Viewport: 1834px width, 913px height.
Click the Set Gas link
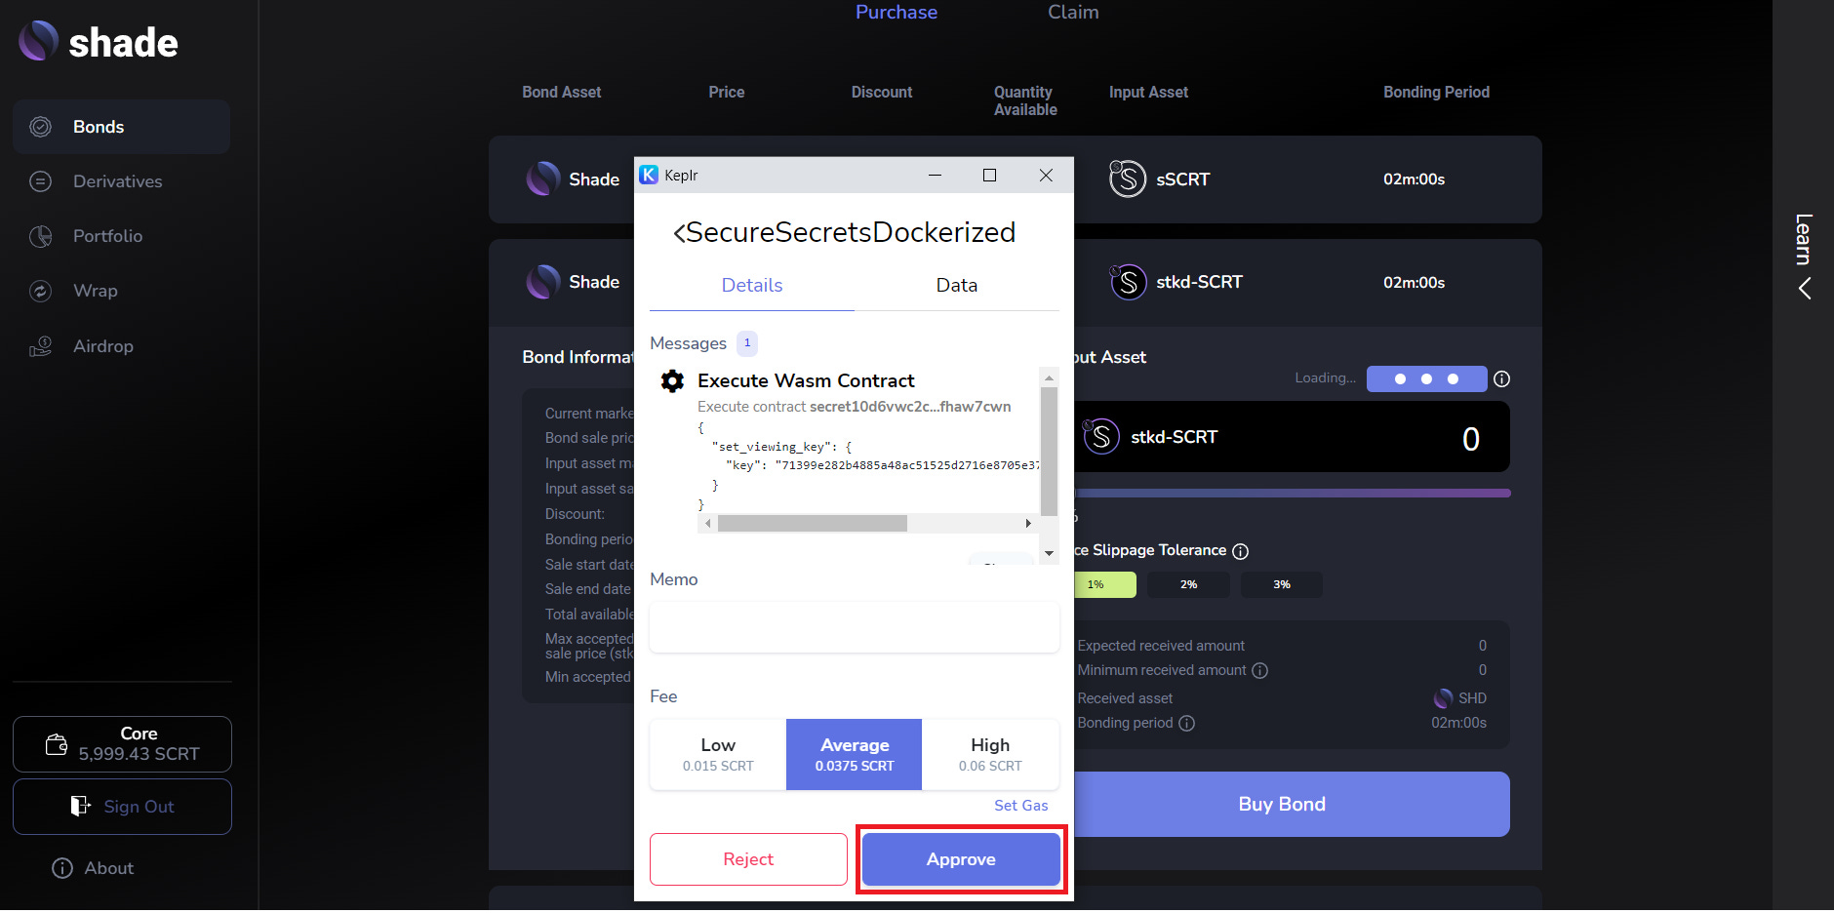(x=1020, y=806)
